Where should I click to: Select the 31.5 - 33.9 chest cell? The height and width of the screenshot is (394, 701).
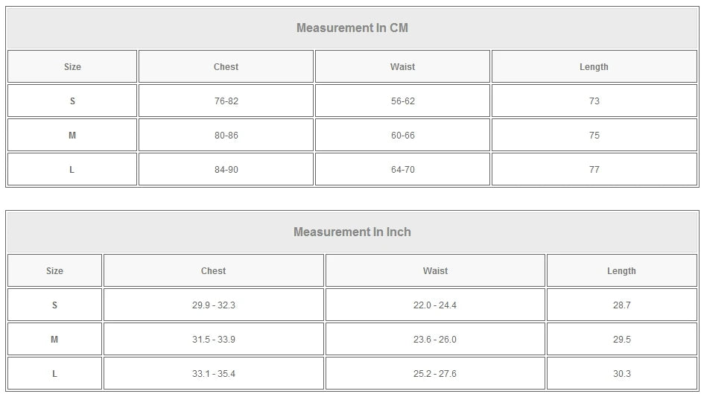(213, 340)
